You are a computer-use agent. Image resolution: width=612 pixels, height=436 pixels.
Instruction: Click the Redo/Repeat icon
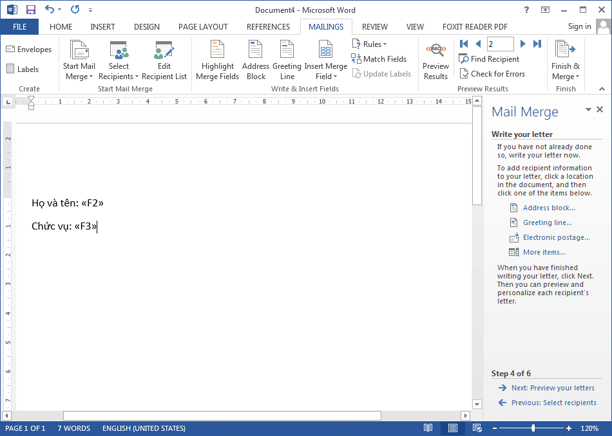click(x=75, y=10)
